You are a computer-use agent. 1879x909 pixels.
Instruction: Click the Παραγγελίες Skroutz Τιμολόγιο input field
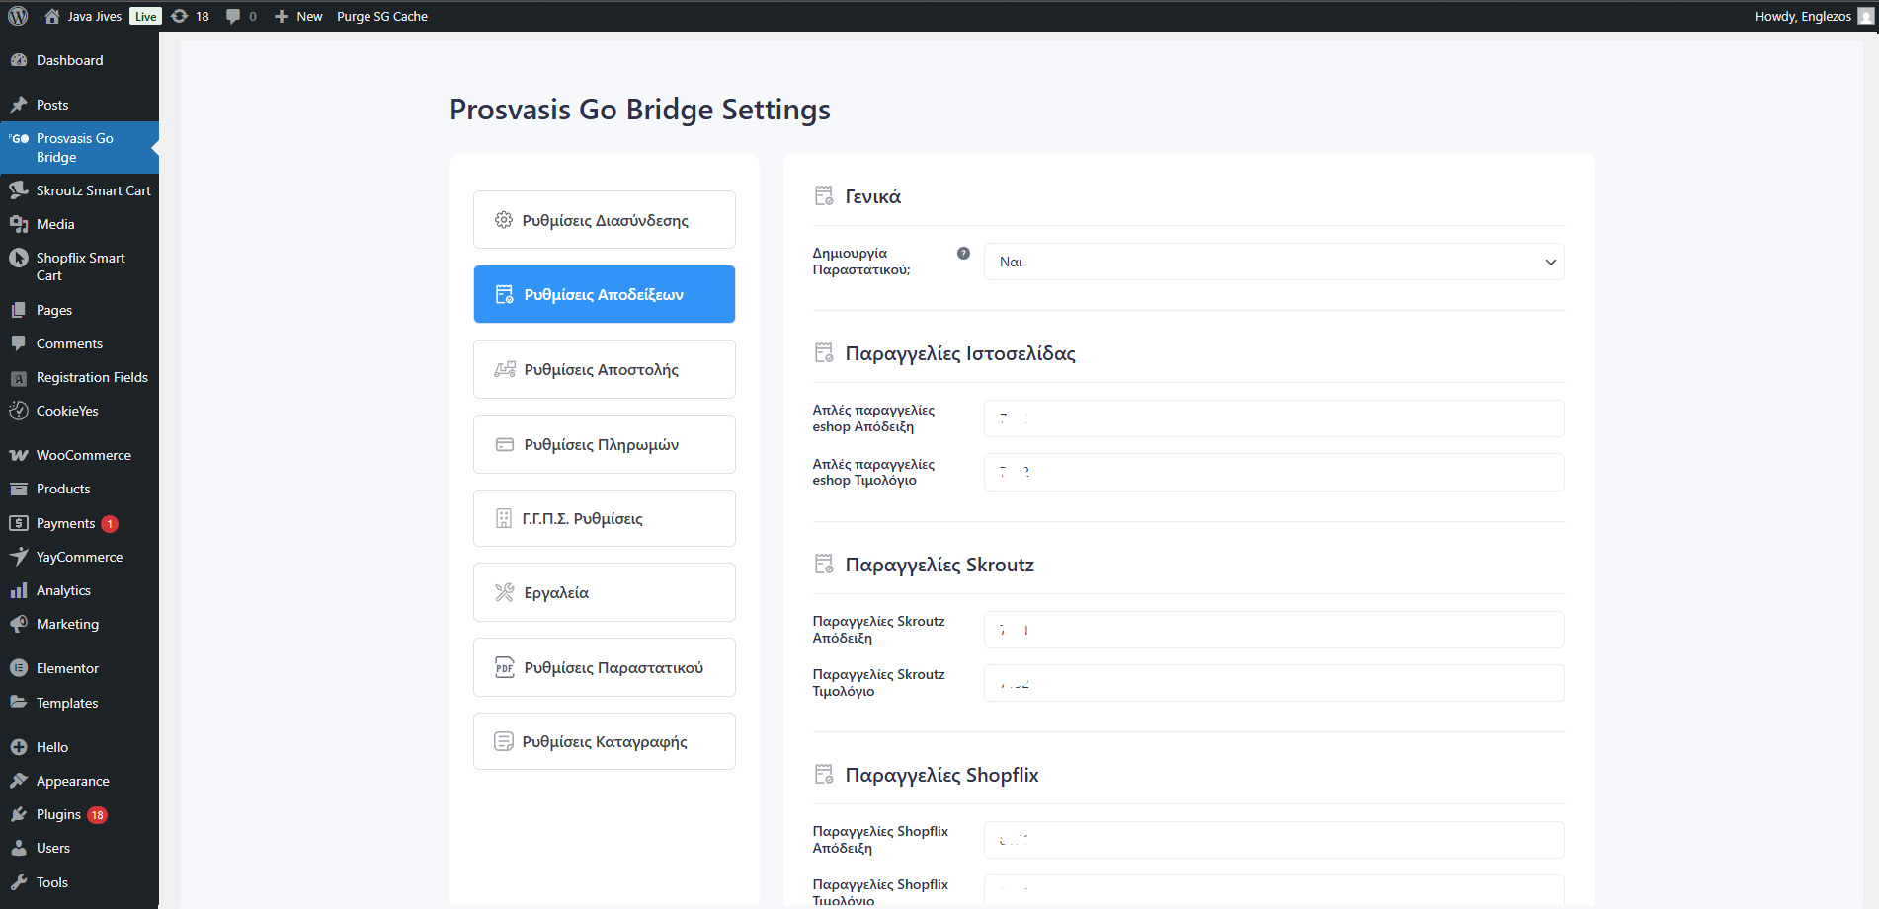(x=1273, y=683)
